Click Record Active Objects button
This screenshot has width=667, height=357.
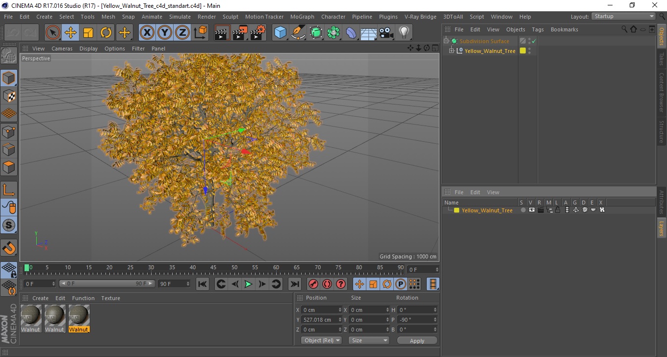click(x=313, y=284)
